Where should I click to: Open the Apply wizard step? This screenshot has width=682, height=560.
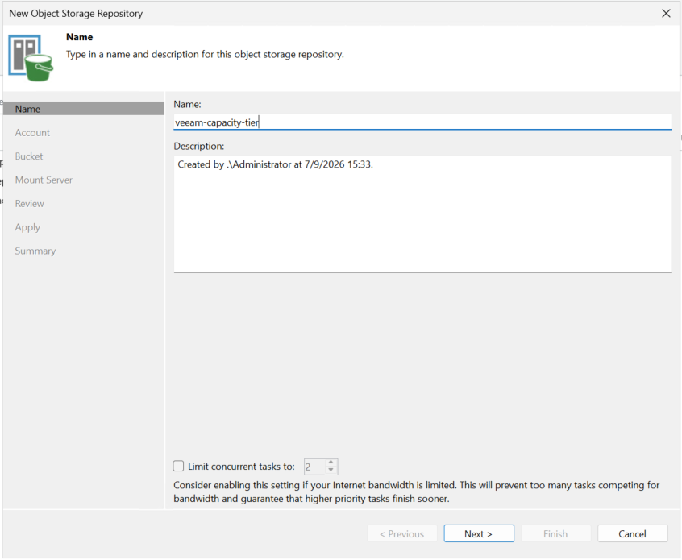pyautogui.click(x=27, y=227)
